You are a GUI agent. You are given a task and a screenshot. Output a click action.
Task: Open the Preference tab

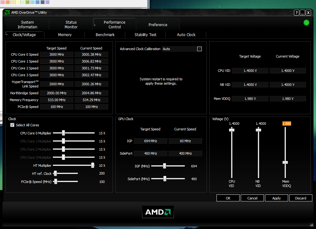coord(158,25)
